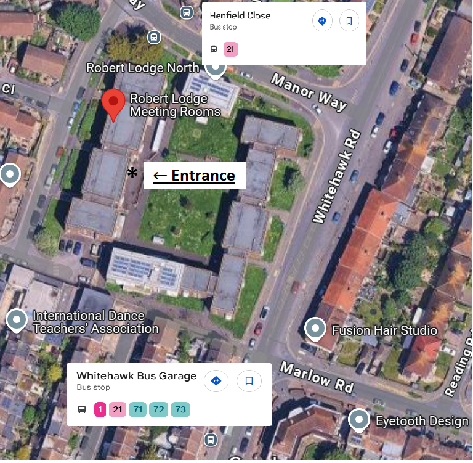Click bus stop icon above Robert Lodge North
Image resolution: width=473 pixels, height=463 pixels.
154,38
